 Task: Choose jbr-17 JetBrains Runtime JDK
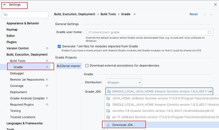(x=162, y=117)
